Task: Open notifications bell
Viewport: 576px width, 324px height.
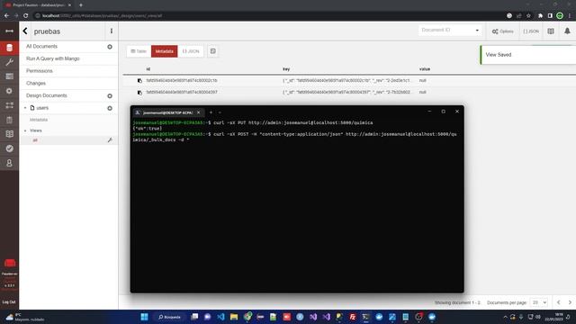Action: (567, 31)
